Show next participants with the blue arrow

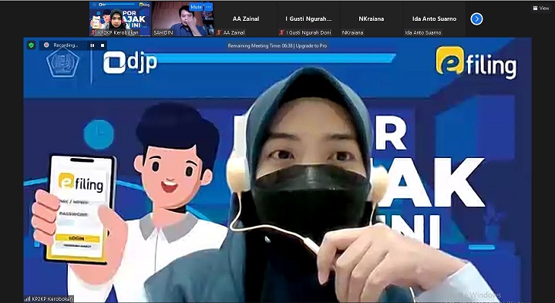tap(476, 19)
